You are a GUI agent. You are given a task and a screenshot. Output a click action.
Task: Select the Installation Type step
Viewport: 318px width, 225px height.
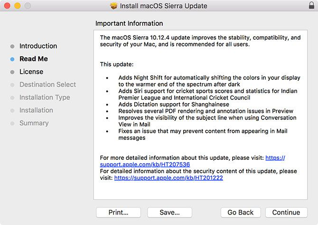[x=45, y=98]
